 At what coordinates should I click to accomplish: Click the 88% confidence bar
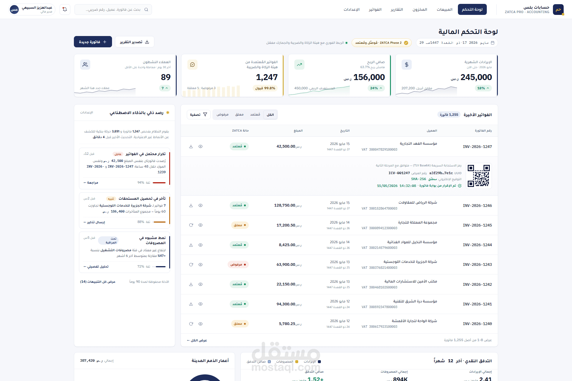tap(159, 222)
